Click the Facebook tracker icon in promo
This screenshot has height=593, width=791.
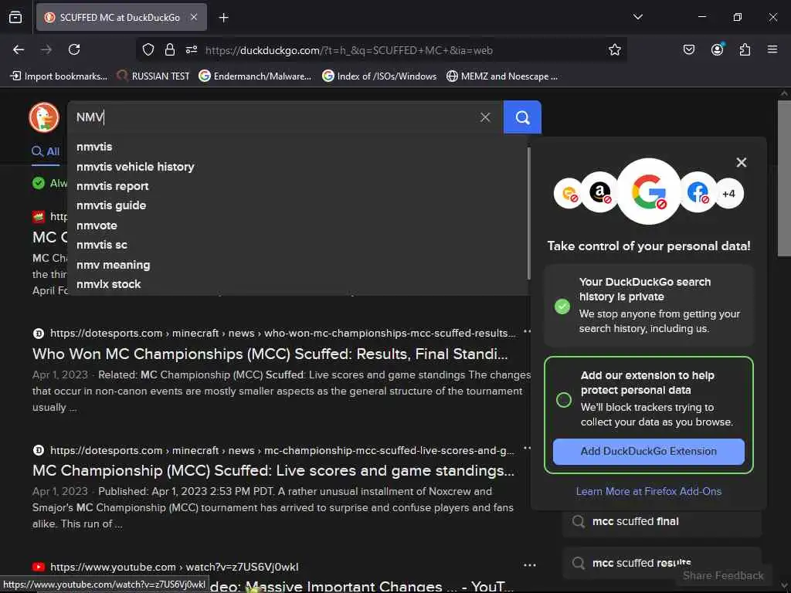click(698, 192)
